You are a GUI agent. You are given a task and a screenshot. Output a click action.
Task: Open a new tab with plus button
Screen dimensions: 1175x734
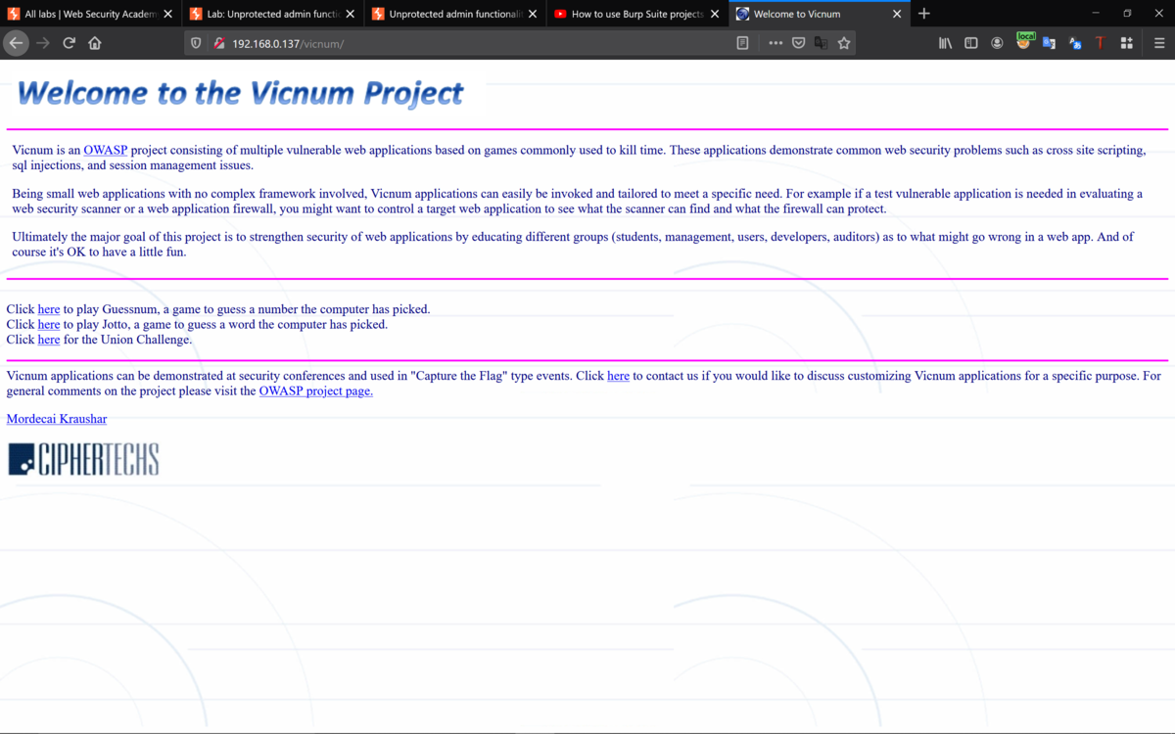point(923,14)
